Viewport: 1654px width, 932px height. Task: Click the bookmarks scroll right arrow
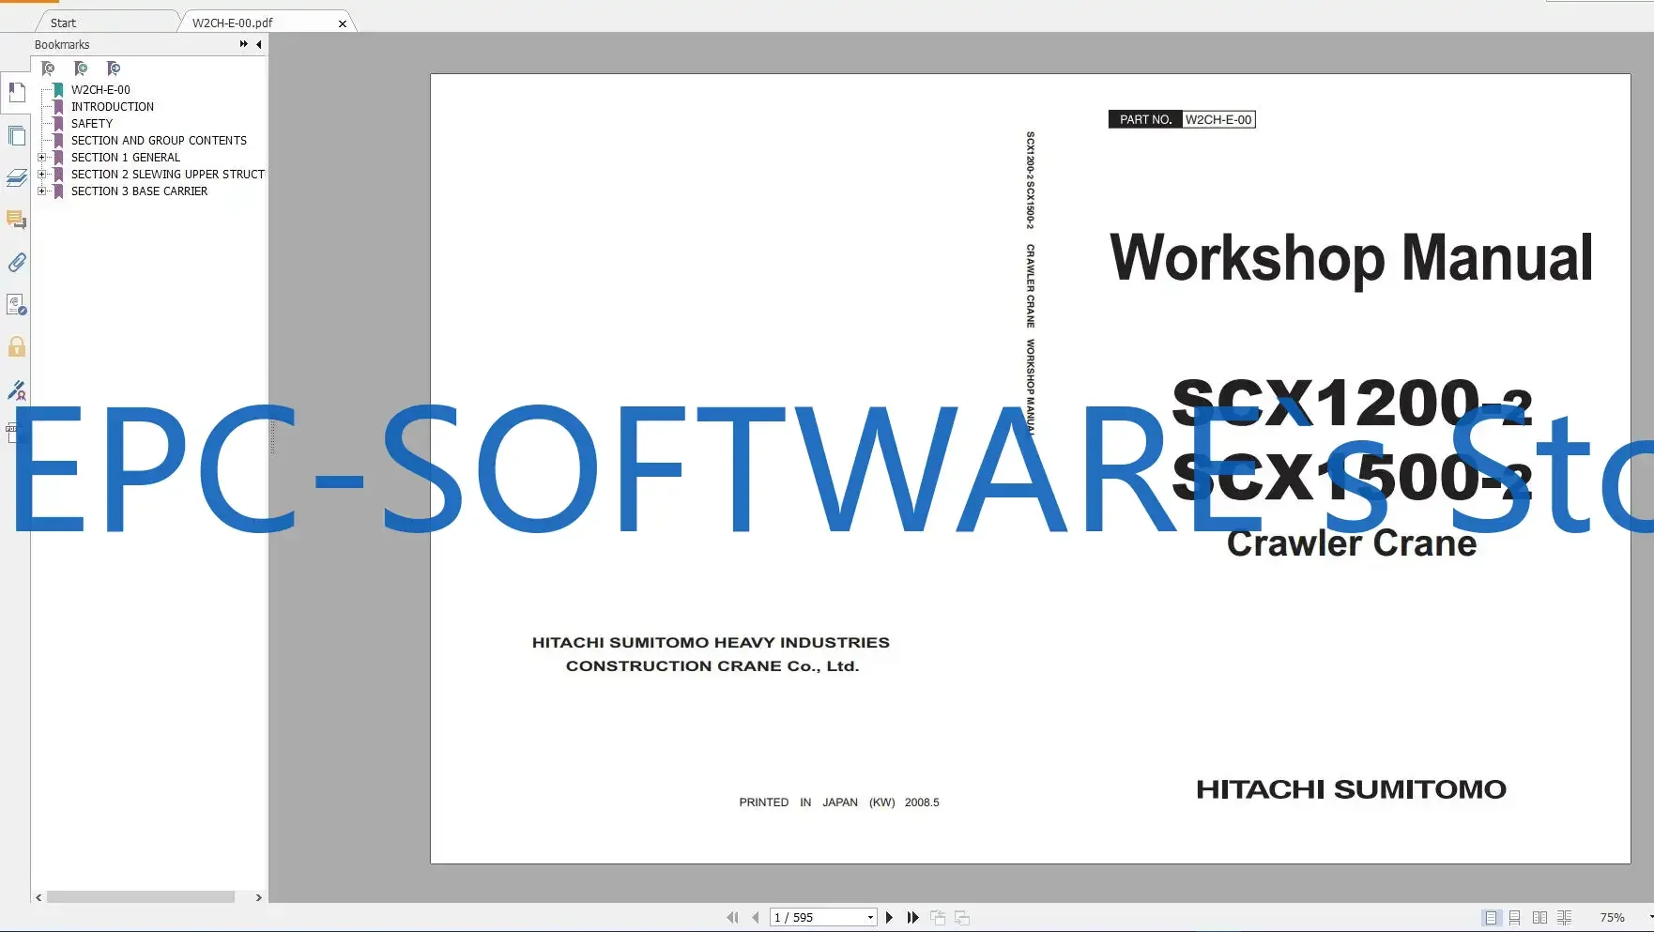259,897
